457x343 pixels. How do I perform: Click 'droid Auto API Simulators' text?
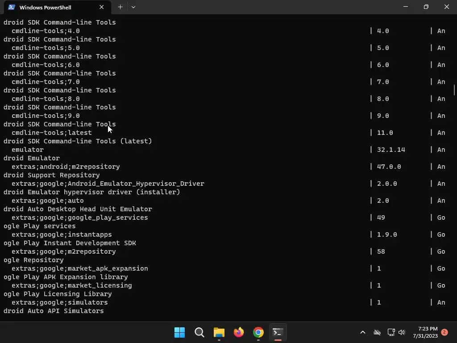click(54, 311)
